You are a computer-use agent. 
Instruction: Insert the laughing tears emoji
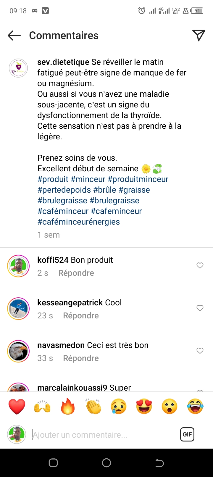[195, 406]
